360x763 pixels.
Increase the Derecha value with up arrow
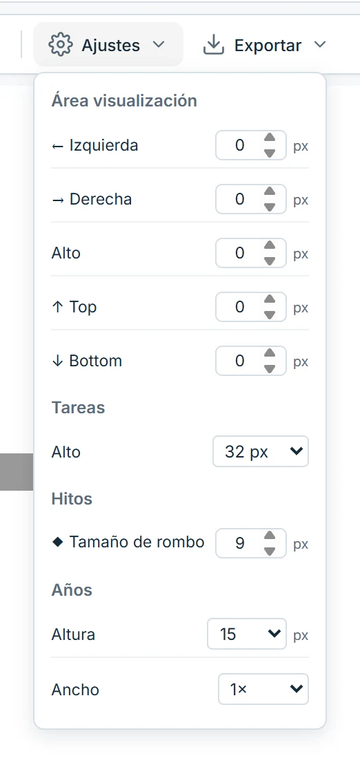pos(270,191)
